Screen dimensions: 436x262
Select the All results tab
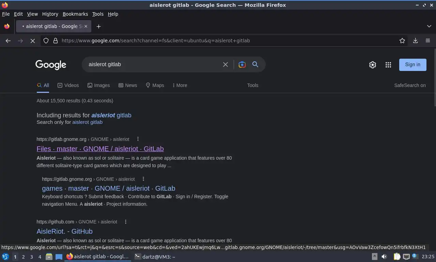coord(43,85)
